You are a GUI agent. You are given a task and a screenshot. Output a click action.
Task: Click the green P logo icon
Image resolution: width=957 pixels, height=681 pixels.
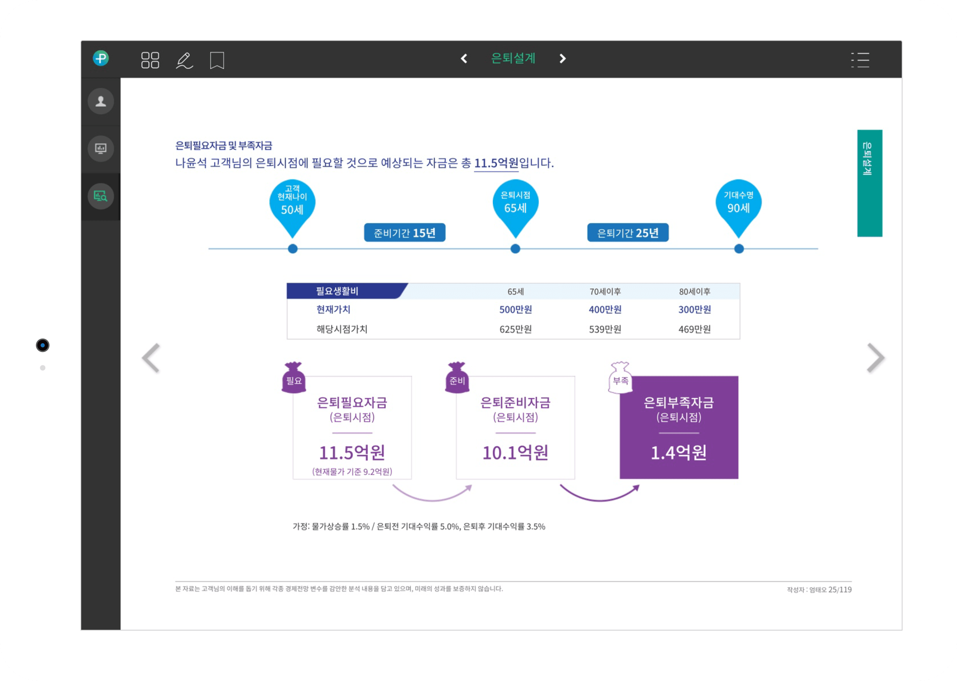101,58
